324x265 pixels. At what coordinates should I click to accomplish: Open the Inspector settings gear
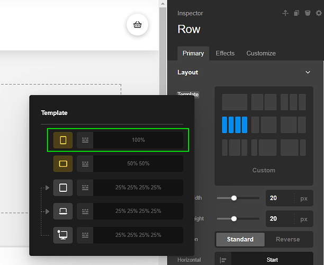(318, 13)
